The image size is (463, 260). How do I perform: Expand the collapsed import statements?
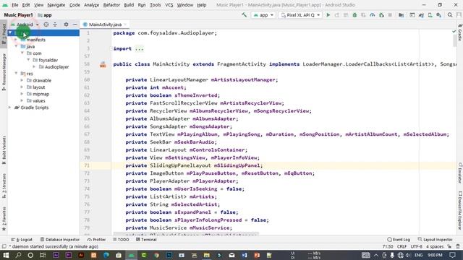point(139,48)
